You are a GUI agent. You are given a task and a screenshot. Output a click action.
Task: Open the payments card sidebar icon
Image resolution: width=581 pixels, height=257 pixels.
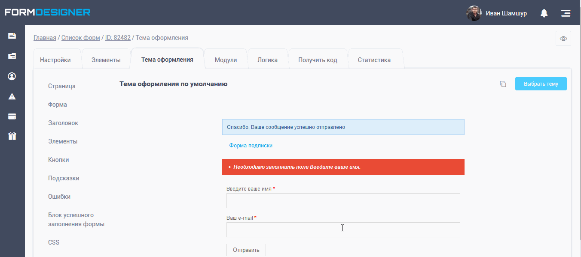12,116
